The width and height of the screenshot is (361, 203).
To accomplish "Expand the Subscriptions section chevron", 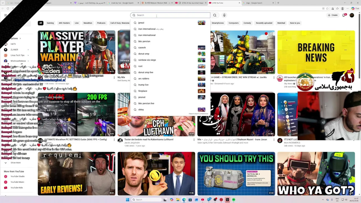I will (20, 38).
